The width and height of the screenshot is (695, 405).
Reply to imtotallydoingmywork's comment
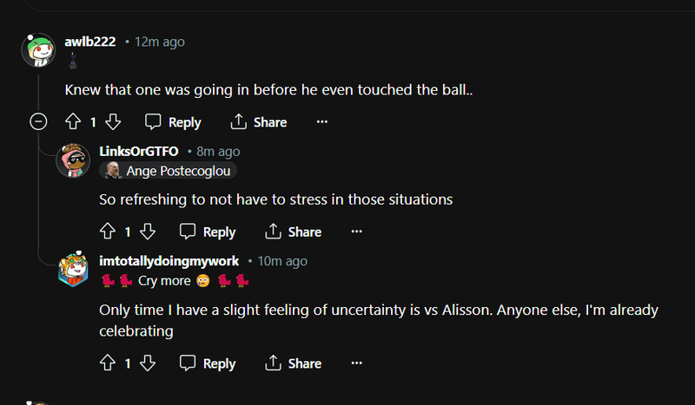tap(208, 363)
